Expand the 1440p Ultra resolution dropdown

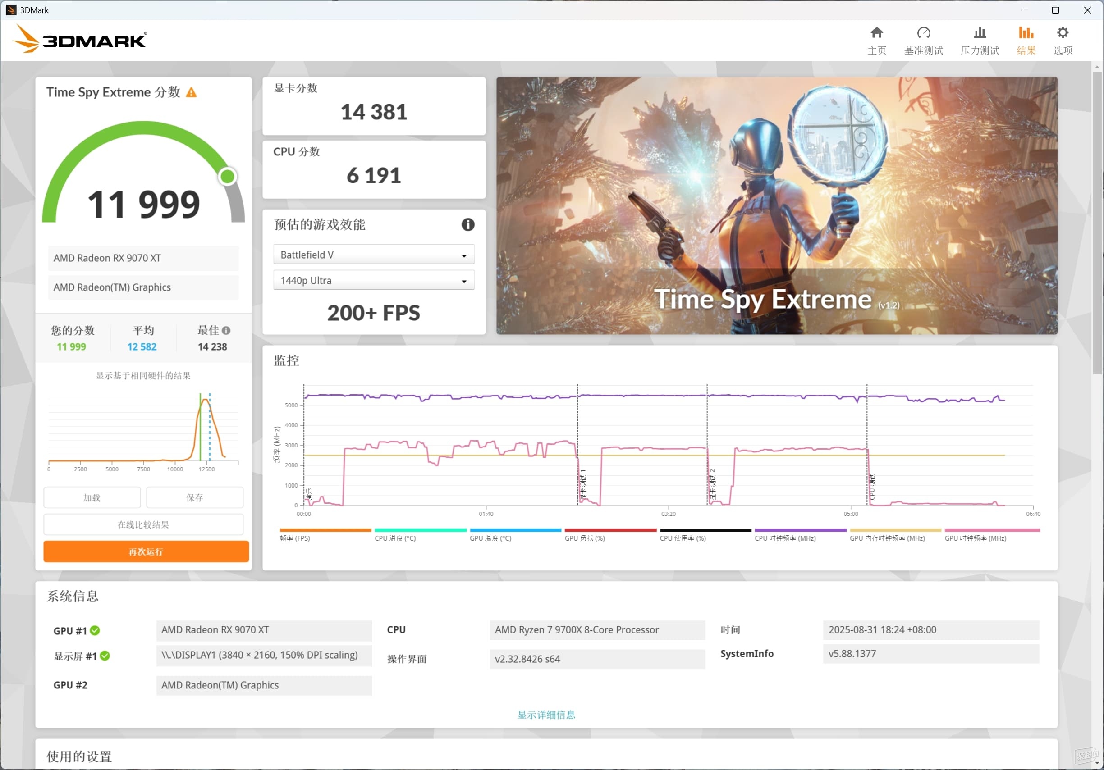(374, 280)
